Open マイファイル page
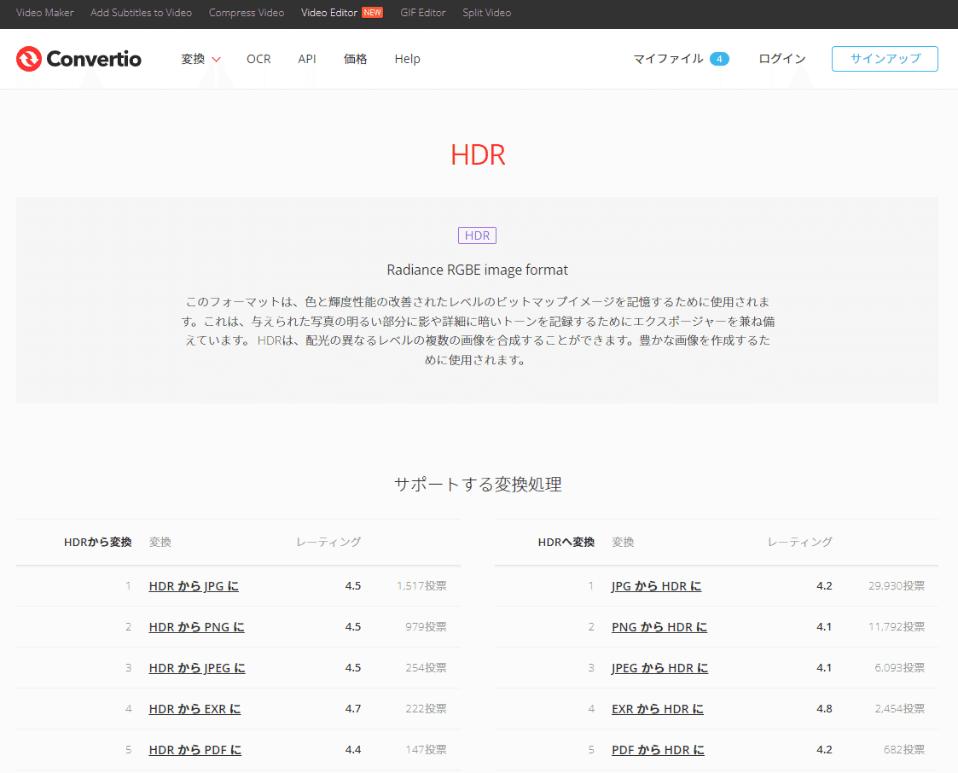 click(668, 59)
